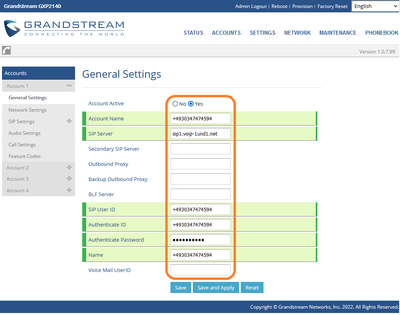Image resolution: width=400 pixels, height=315 pixels.
Task: Click the BLF Server field
Action: click(x=200, y=194)
